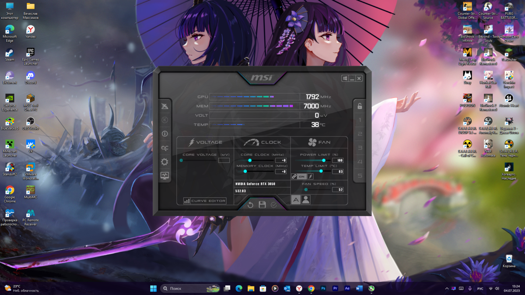Click the lightning priority icon near temp limit
Viewport: 525px width, 295px height.
310,176
